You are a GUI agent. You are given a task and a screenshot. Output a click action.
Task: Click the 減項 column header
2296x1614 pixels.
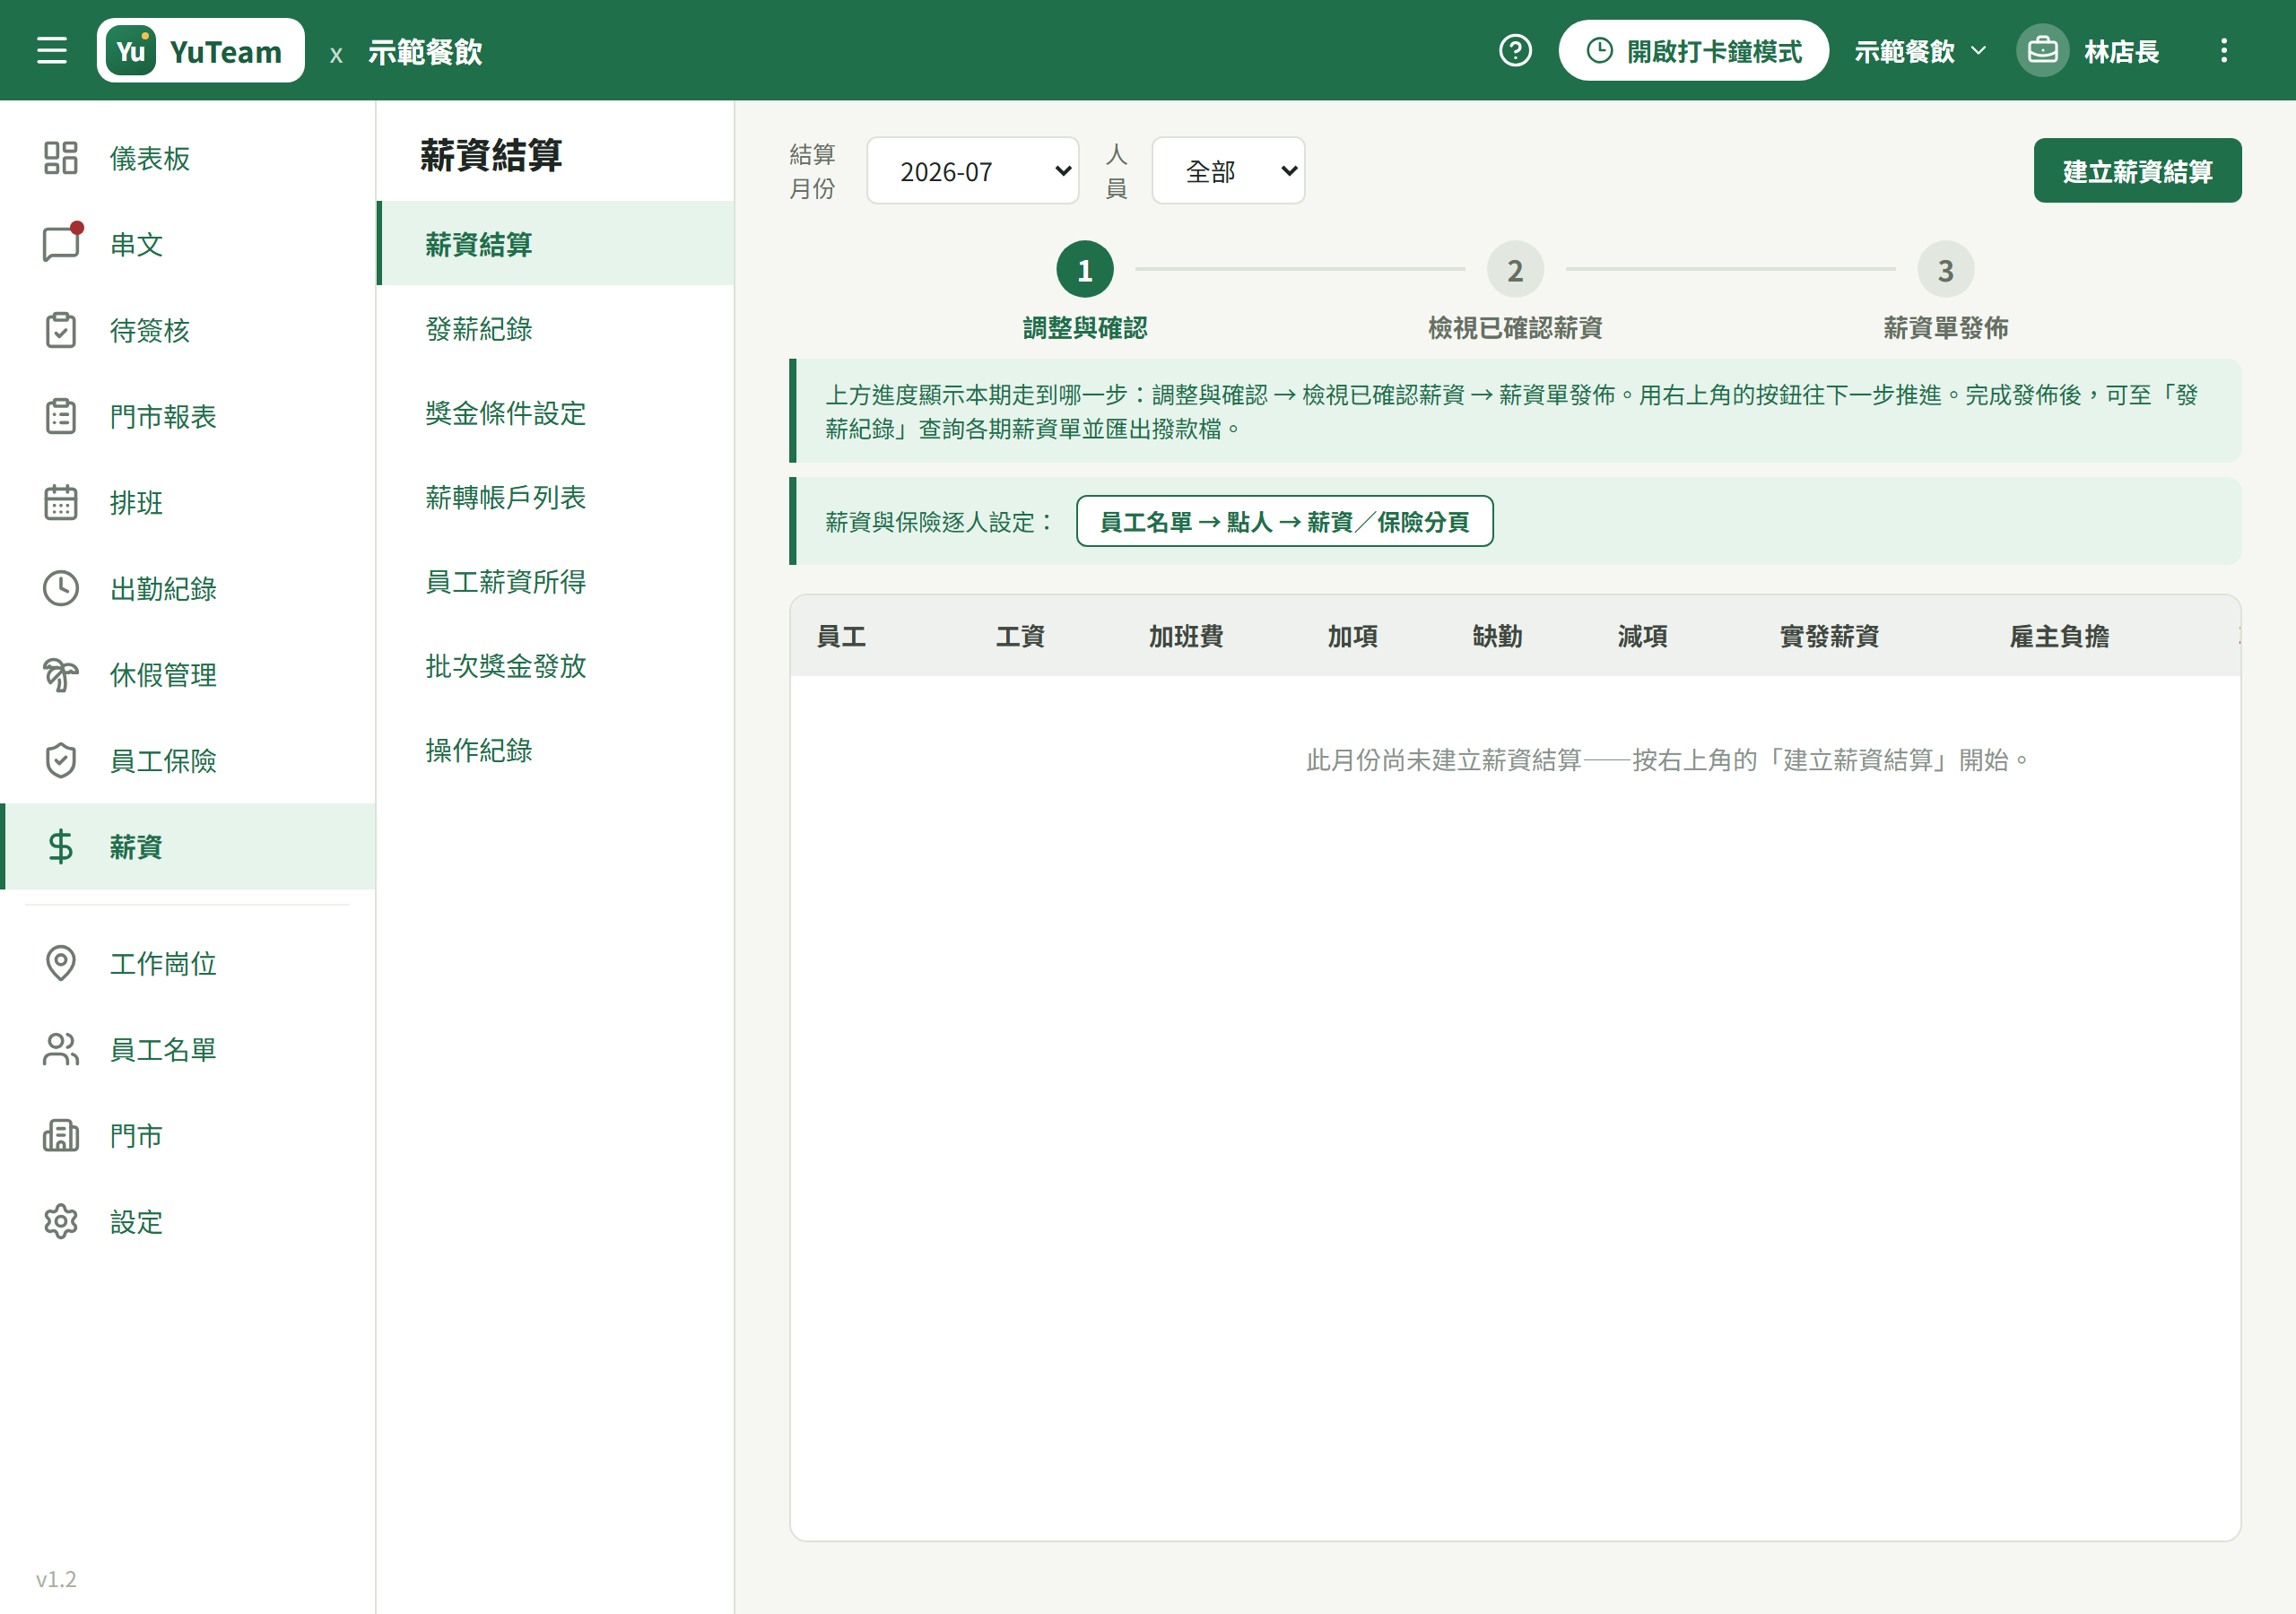[1642, 636]
